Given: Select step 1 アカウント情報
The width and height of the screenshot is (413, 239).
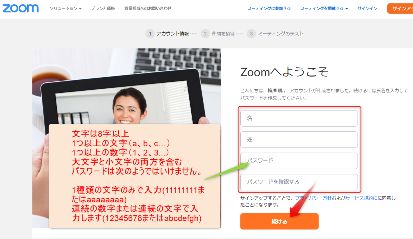Looking at the screenshot, I should [171, 33].
